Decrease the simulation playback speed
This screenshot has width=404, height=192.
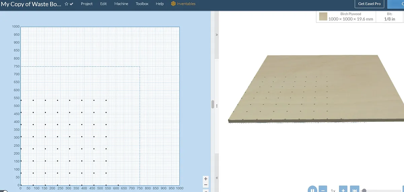coord(323,190)
